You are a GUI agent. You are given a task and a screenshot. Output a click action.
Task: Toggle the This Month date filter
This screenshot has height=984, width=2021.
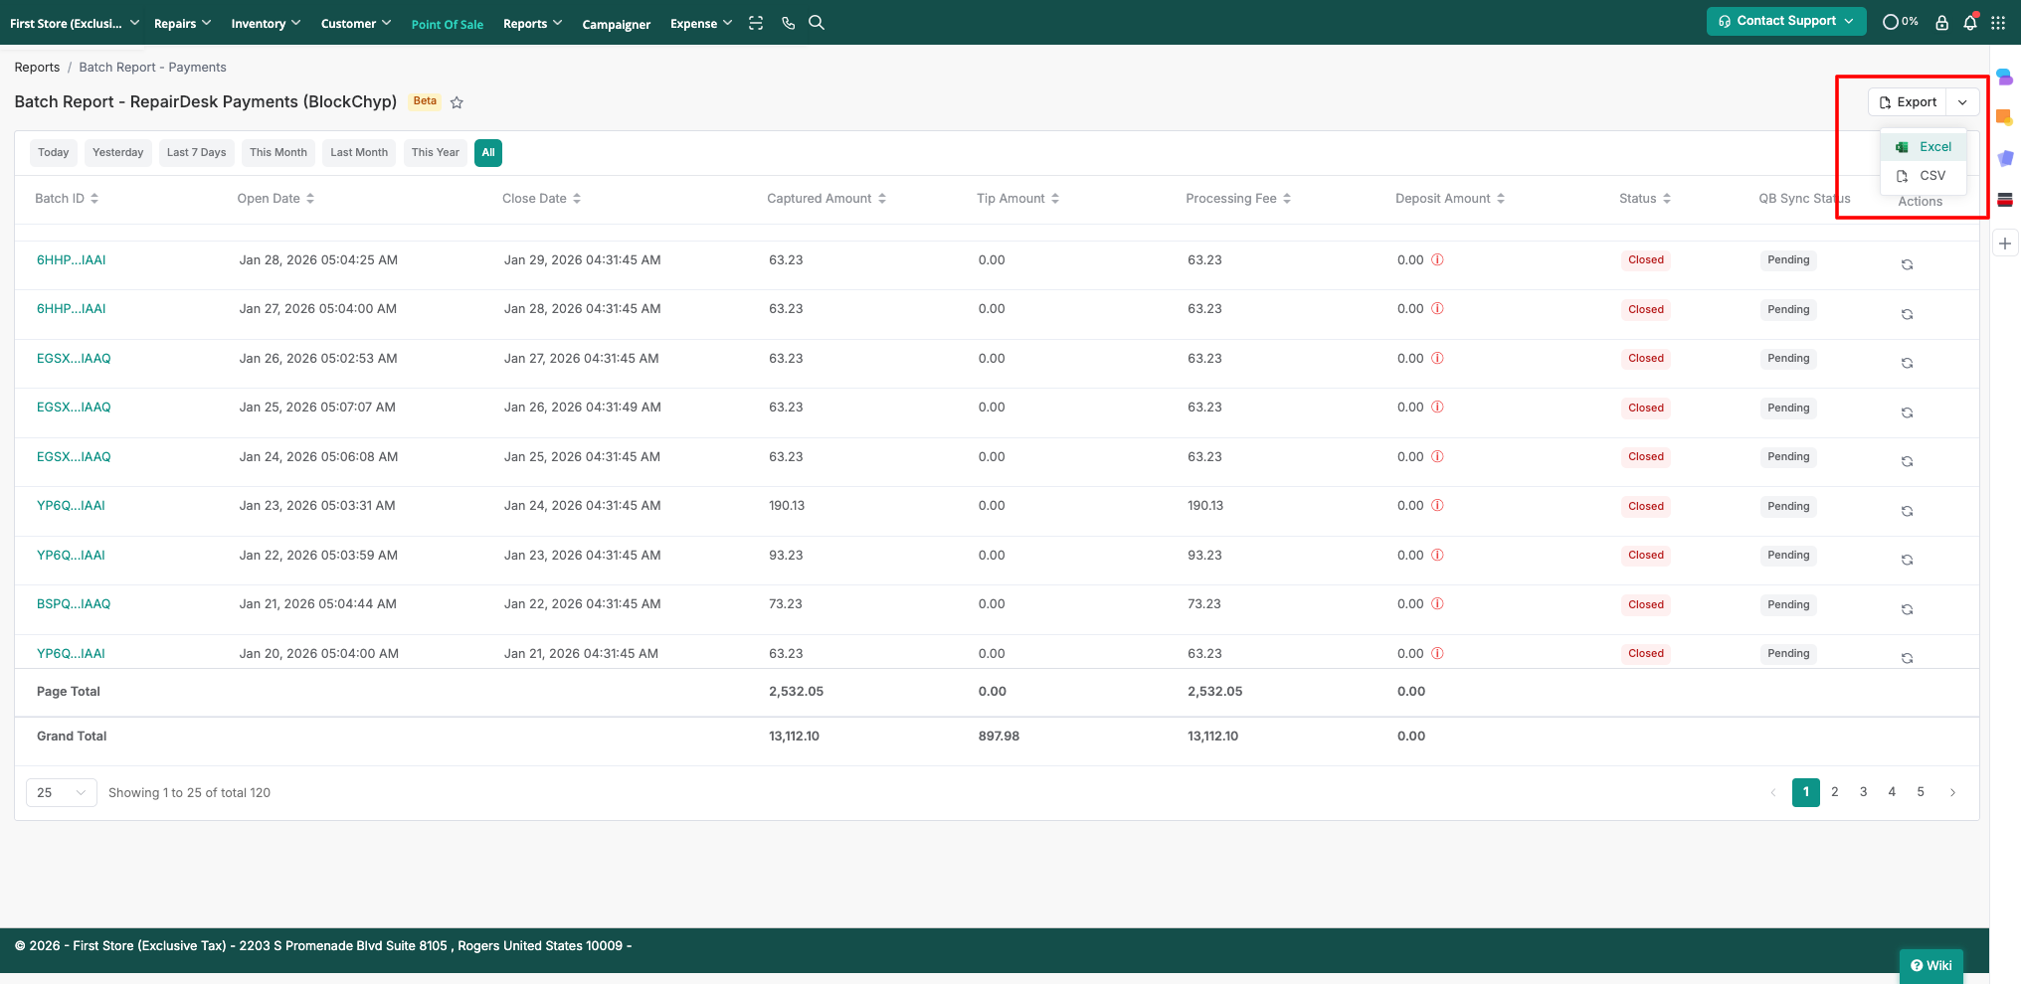[x=278, y=153]
